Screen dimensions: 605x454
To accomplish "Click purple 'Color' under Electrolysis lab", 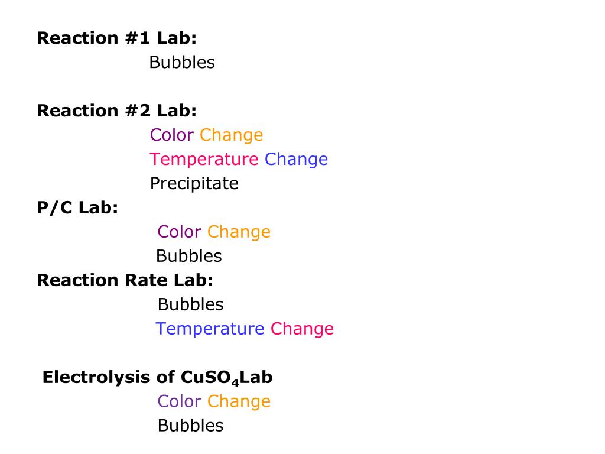I will [180, 401].
